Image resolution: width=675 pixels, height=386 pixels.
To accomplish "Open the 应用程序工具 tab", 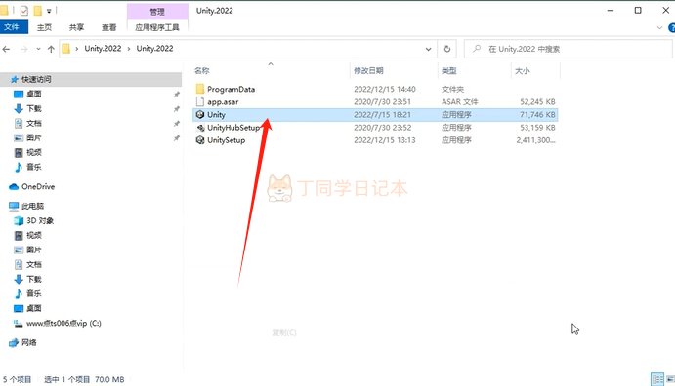I will point(157,27).
